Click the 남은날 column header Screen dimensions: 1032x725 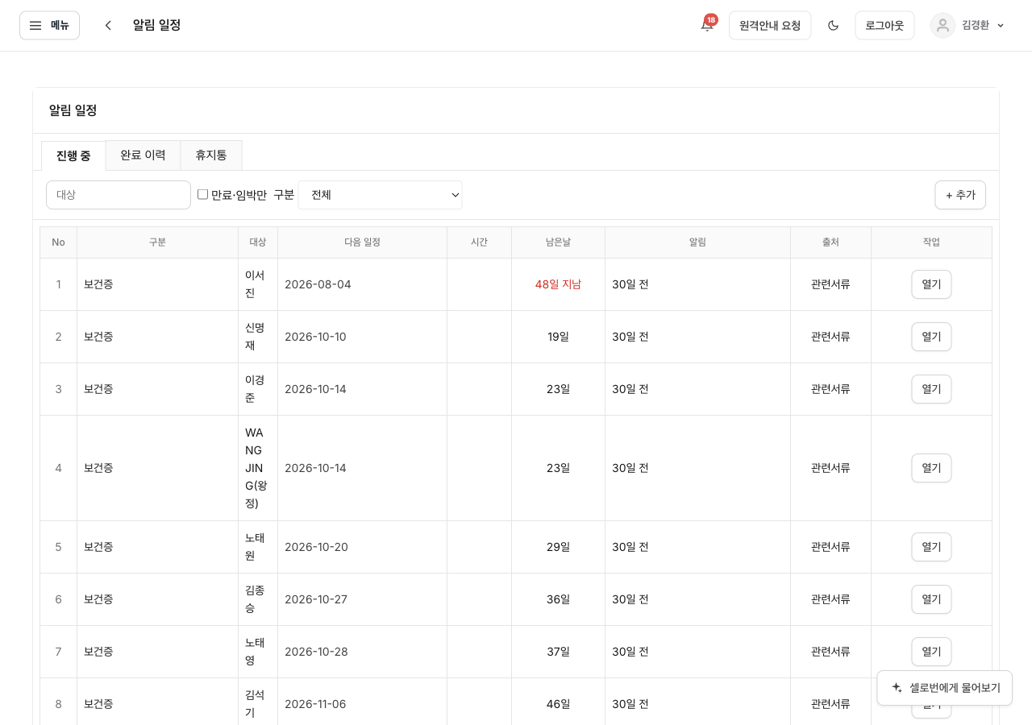coord(558,242)
